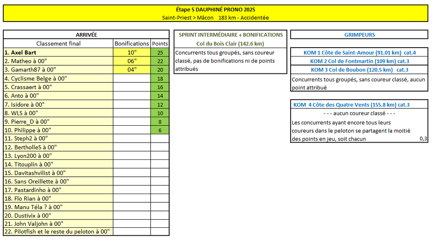The image size is (432, 240).
Task: Click the 10" bonus cell
Action: click(x=132, y=53)
